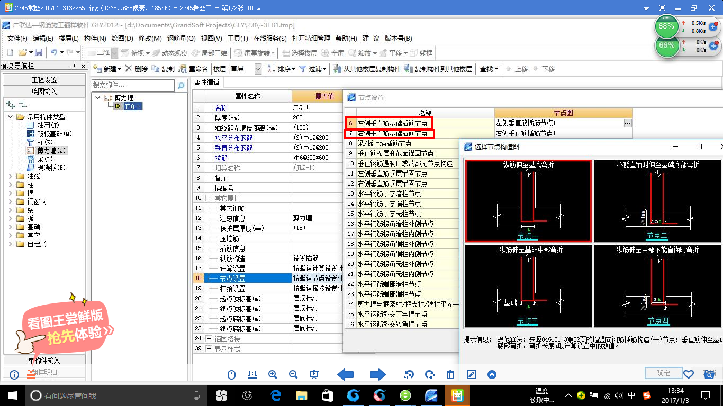Click the 重命名 rename toolbar button
This screenshot has width=723, height=406.
(x=194, y=69)
